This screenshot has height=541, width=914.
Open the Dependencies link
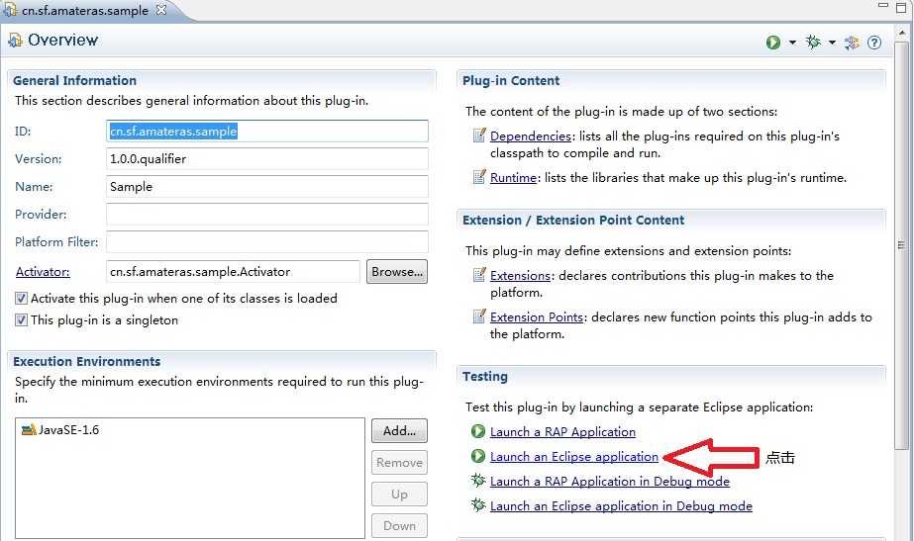[531, 136]
